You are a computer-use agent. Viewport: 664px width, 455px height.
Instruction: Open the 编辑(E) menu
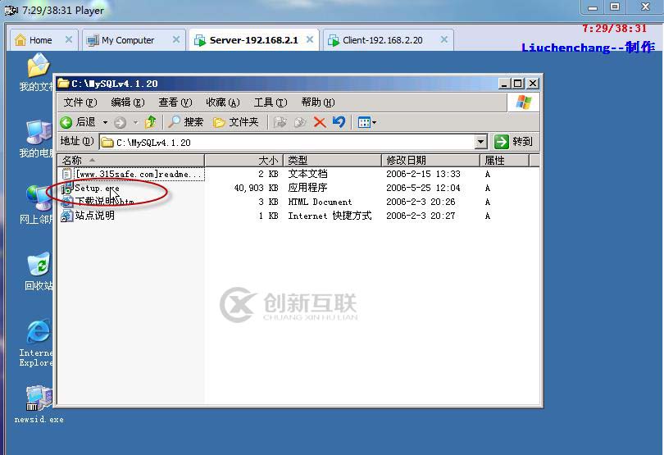[x=127, y=102]
